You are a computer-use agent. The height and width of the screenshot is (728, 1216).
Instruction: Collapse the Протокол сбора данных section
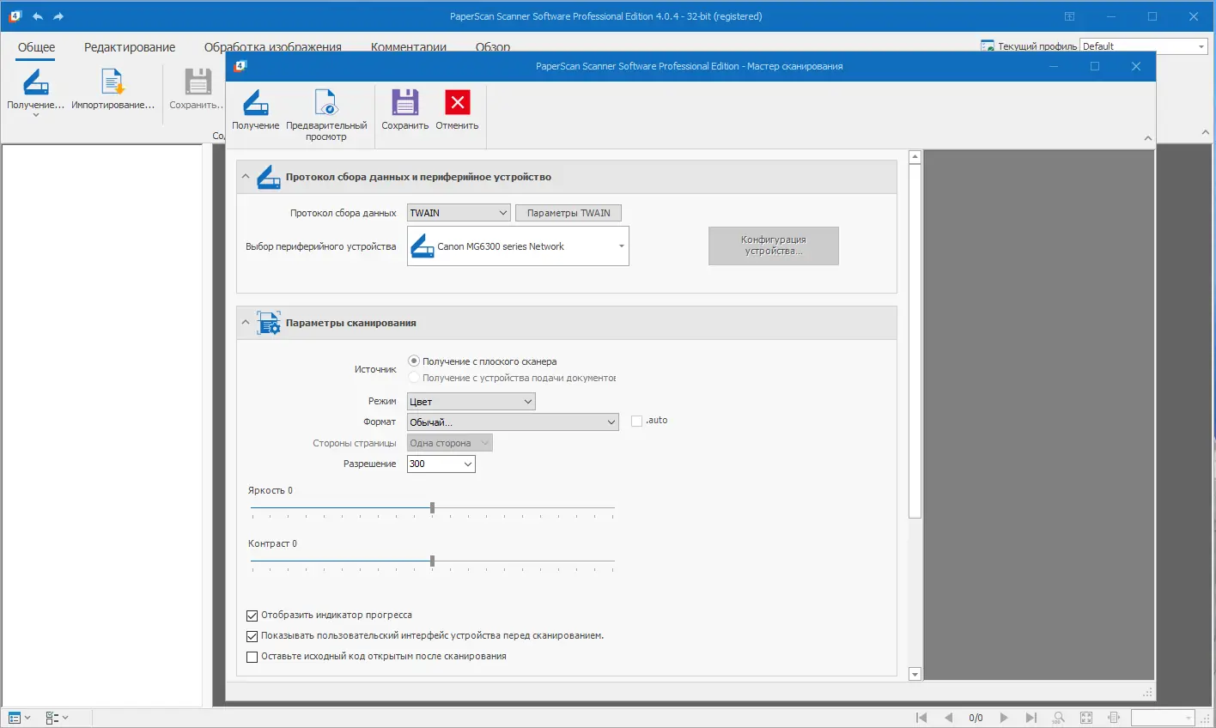(x=246, y=177)
